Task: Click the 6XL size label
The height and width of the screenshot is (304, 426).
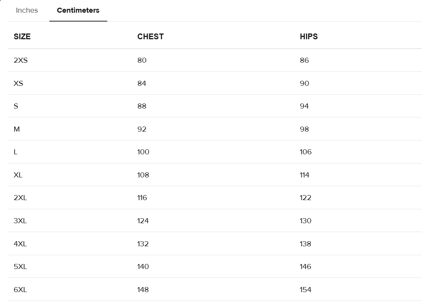Action: coord(20,290)
